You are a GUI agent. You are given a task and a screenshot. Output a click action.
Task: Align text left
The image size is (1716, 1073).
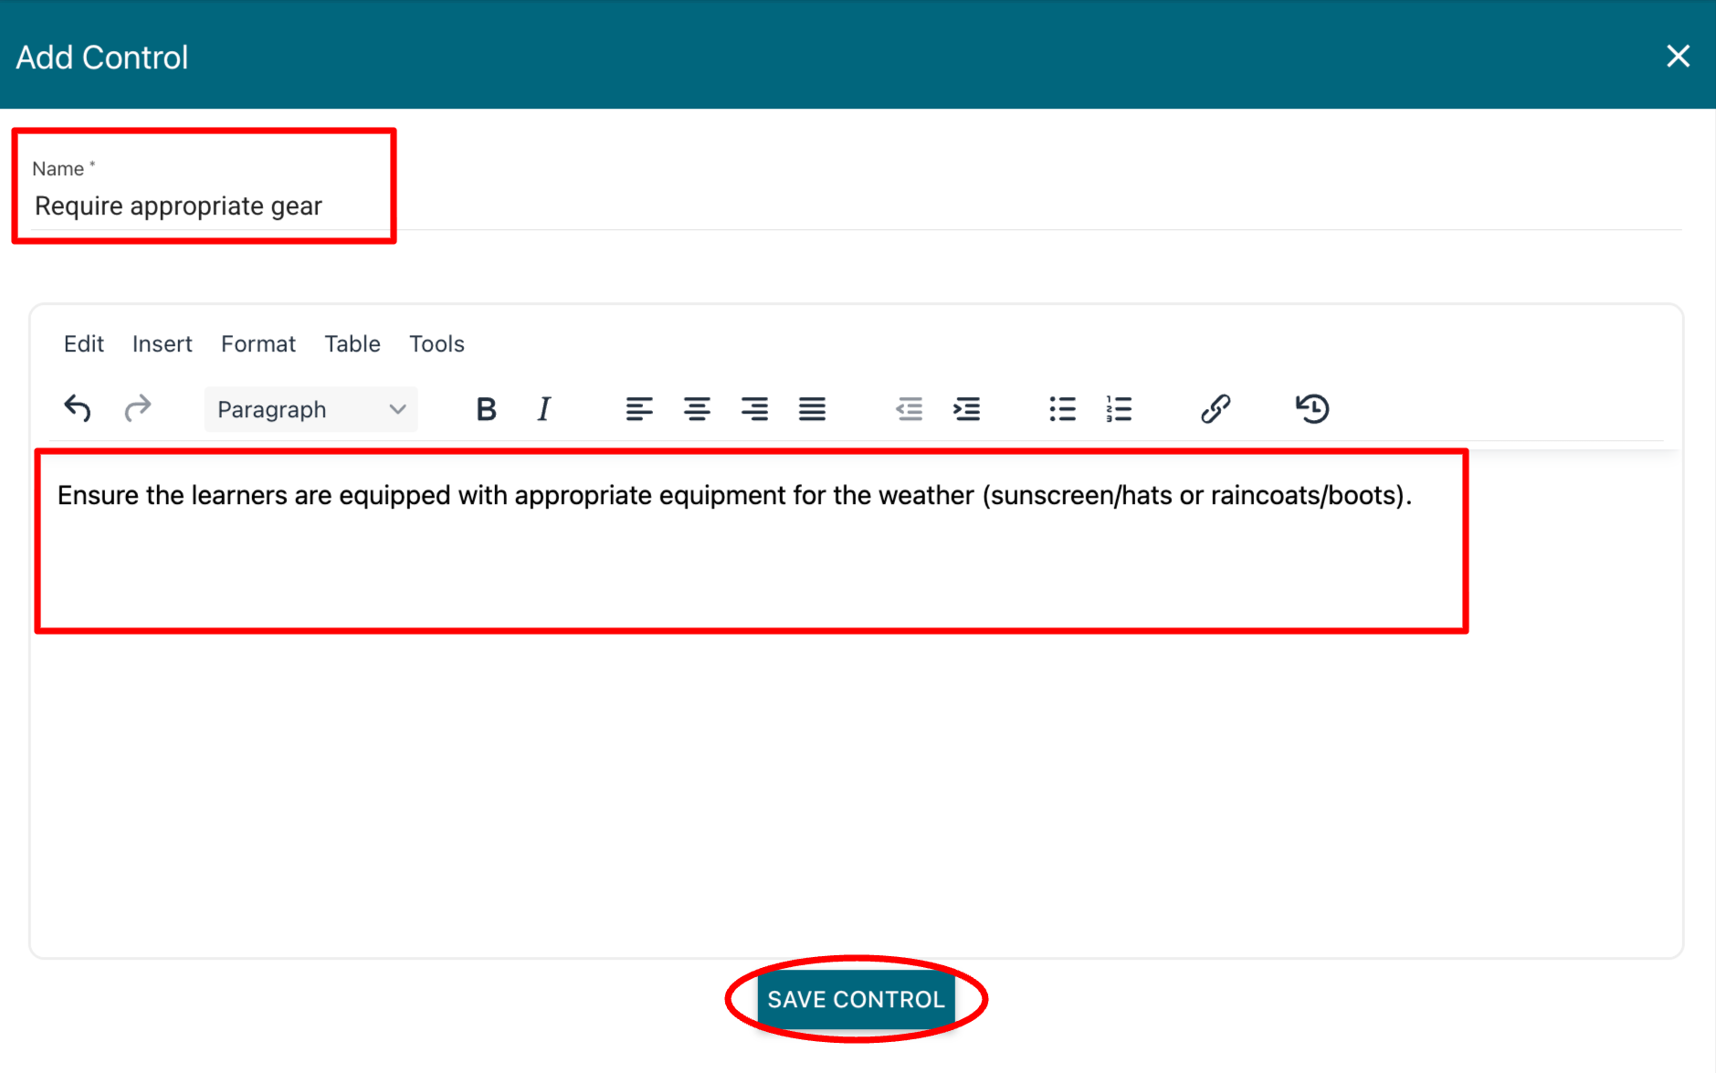click(639, 409)
